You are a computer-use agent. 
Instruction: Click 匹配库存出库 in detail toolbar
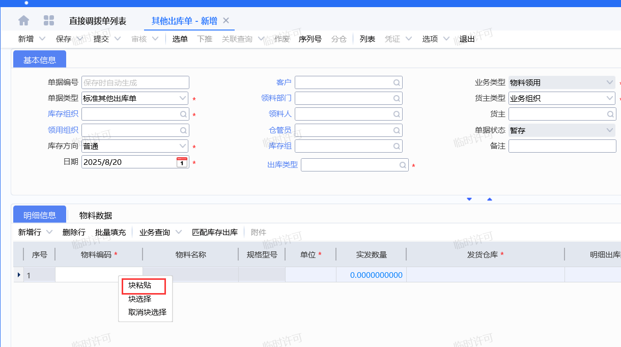click(215, 233)
